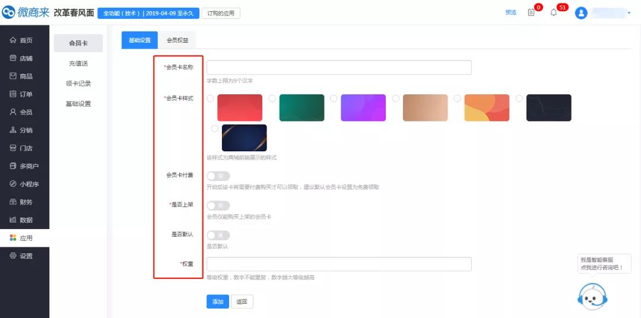Click the home icon in the sidebar

click(13, 40)
